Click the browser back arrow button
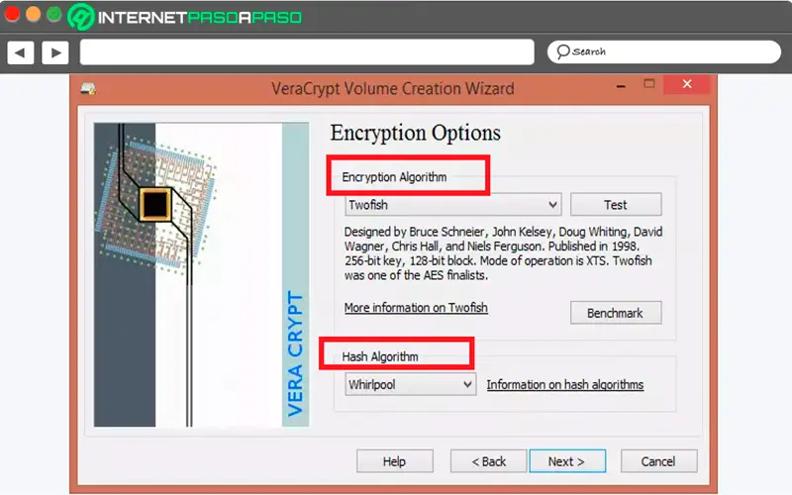This screenshot has height=495, width=792. click(x=21, y=52)
